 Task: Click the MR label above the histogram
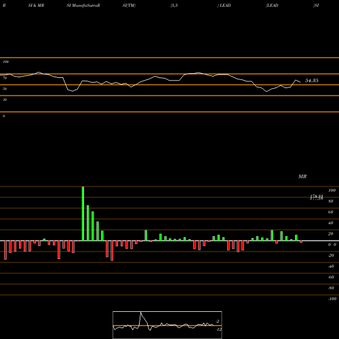(x=302, y=176)
